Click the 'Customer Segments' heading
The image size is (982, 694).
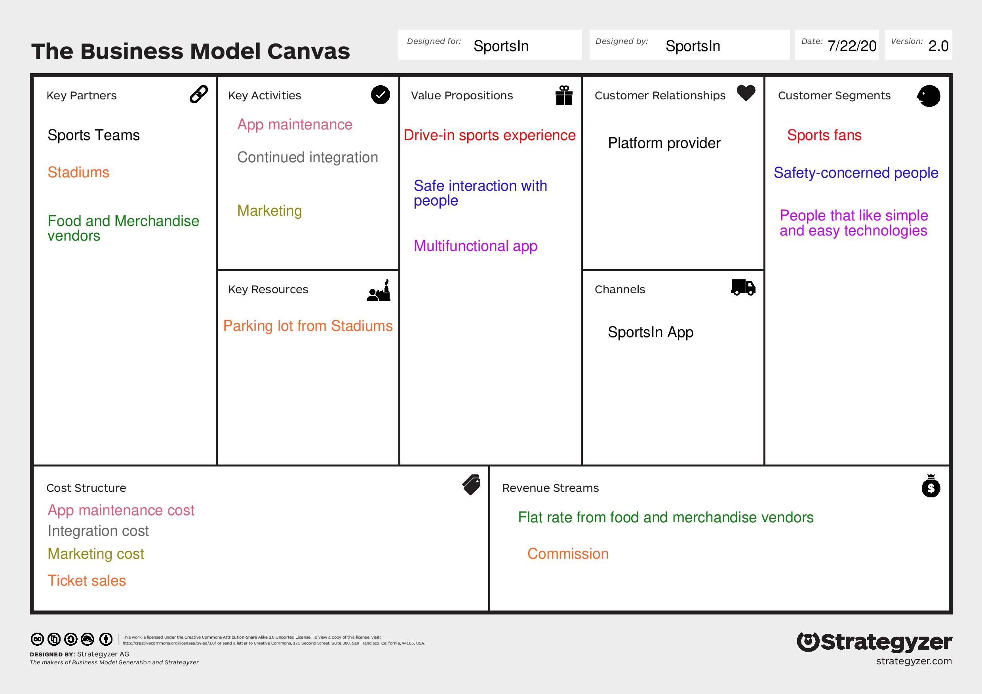[x=834, y=96]
